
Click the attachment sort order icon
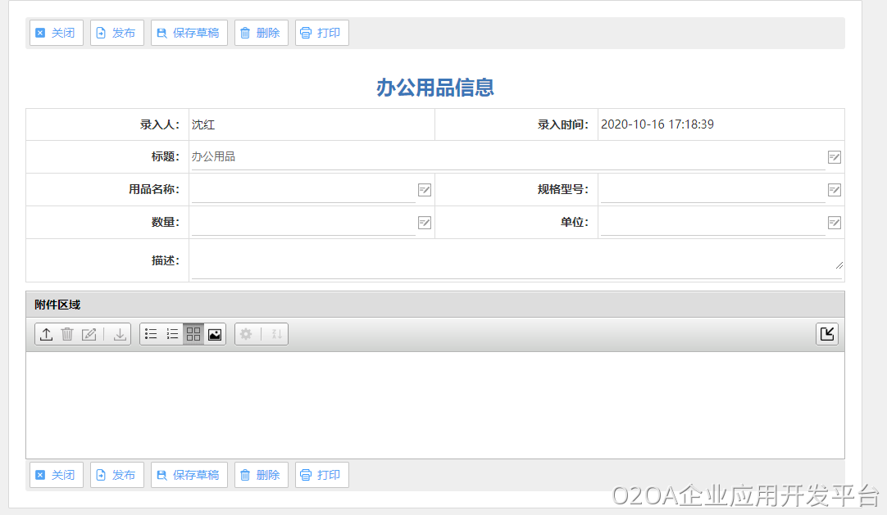click(276, 334)
